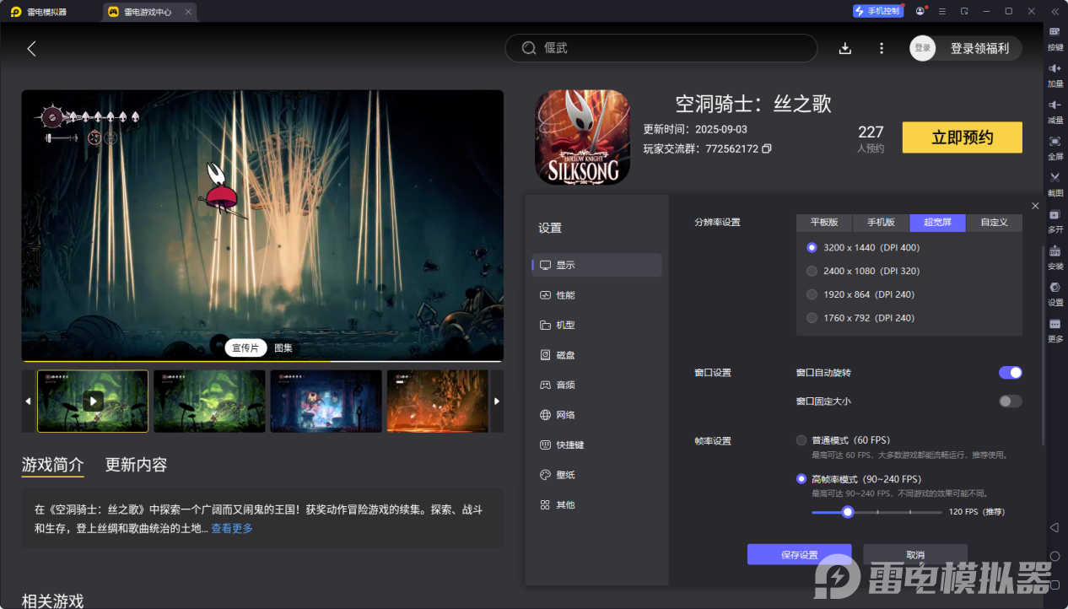This screenshot has height=609, width=1068.
Task: Click the window pop-out icon in title bar
Action: coord(964,11)
